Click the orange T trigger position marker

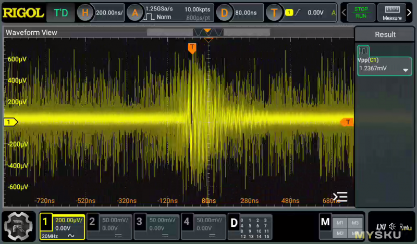point(192,48)
